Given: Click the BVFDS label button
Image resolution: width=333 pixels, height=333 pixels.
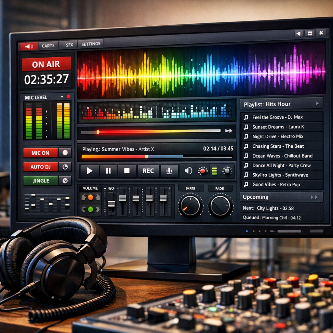Looking at the screenshot, I should 191,188.
